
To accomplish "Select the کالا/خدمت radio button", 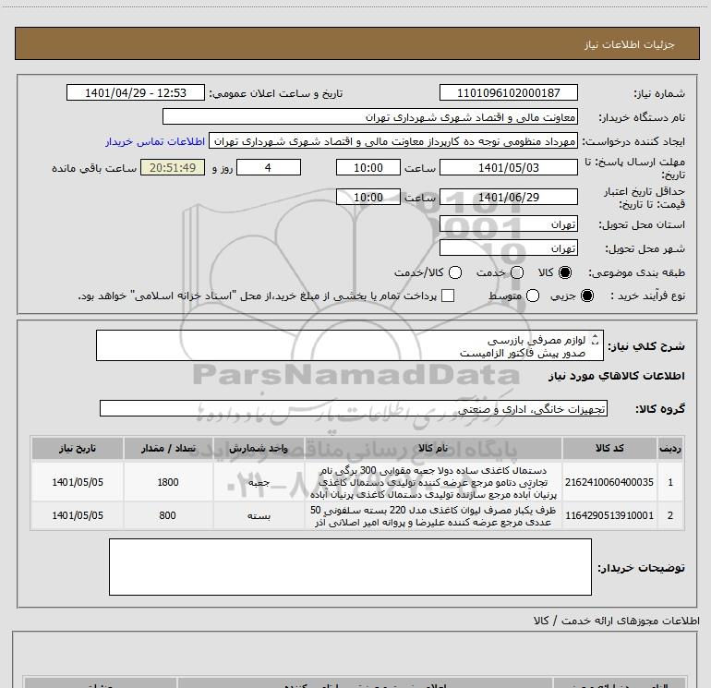I will point(455,272).
